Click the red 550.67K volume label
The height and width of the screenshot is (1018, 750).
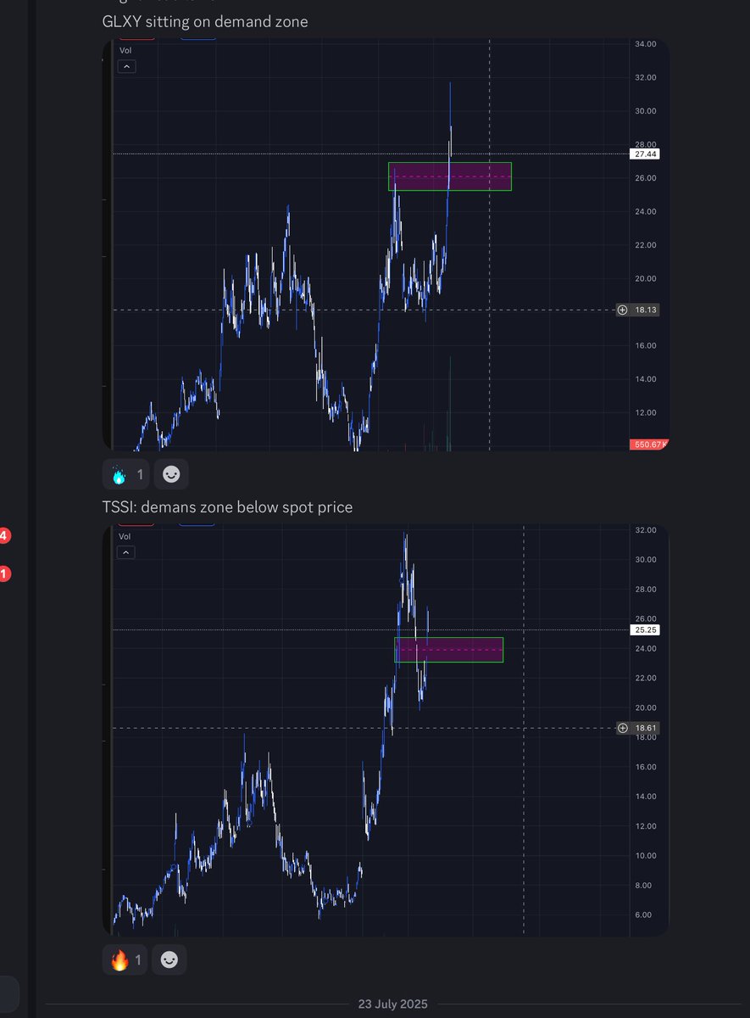(650, 445)
